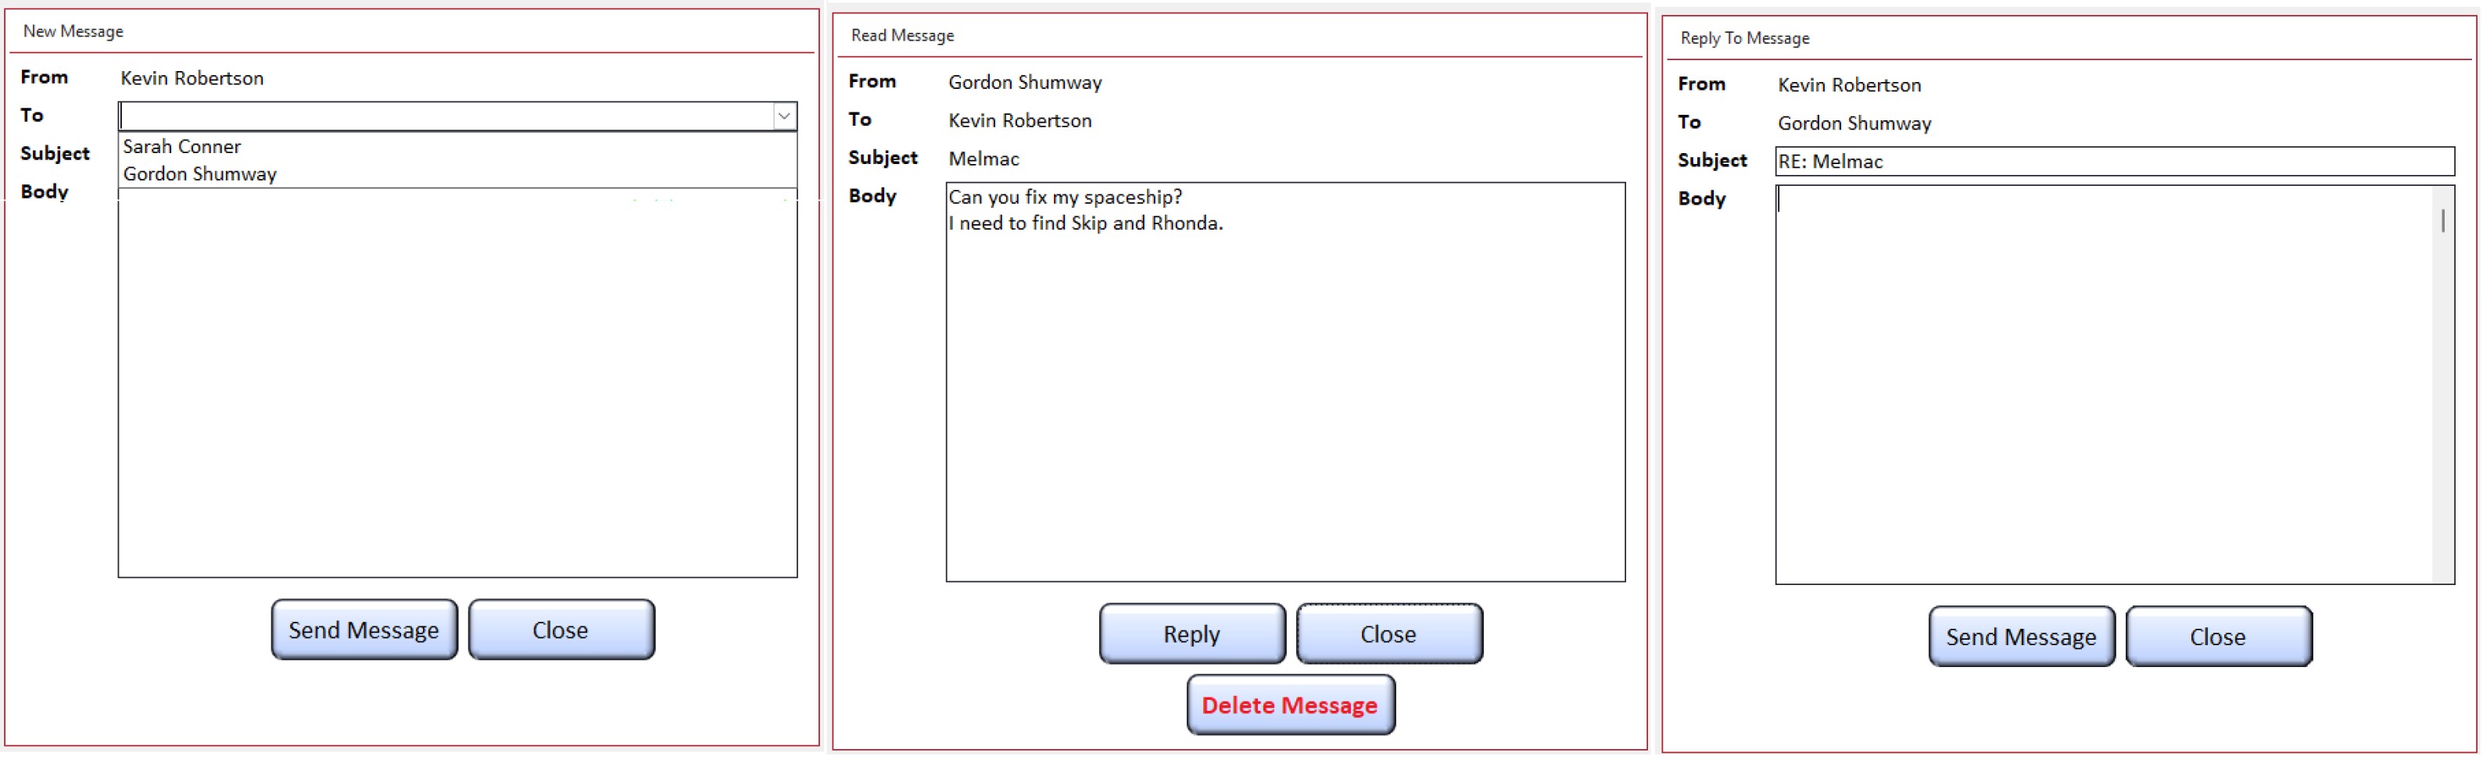Click the scrollbar in the reply body
The width and height of the screenshot is (2483, 760).
[2442, 385]
